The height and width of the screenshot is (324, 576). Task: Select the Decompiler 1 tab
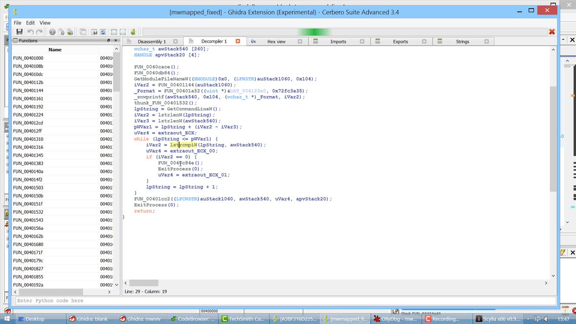tap(214, 41)
